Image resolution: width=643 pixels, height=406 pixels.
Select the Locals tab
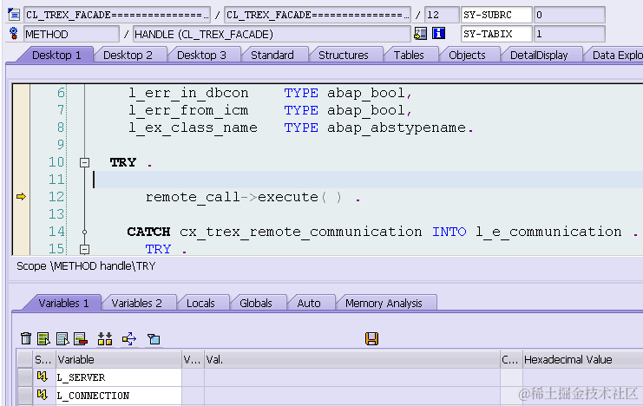200,303
